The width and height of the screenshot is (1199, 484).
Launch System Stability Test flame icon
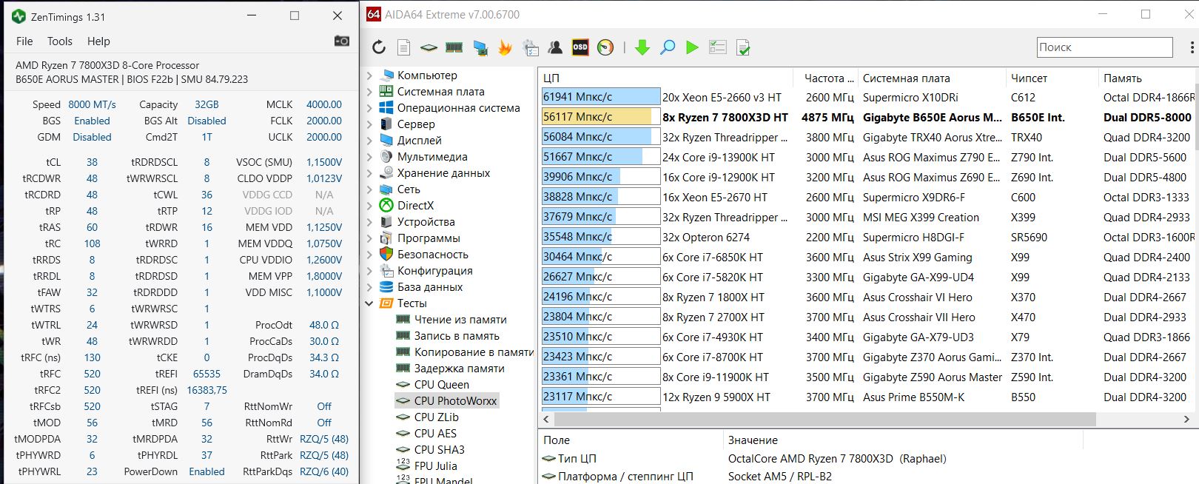(505, 47)
